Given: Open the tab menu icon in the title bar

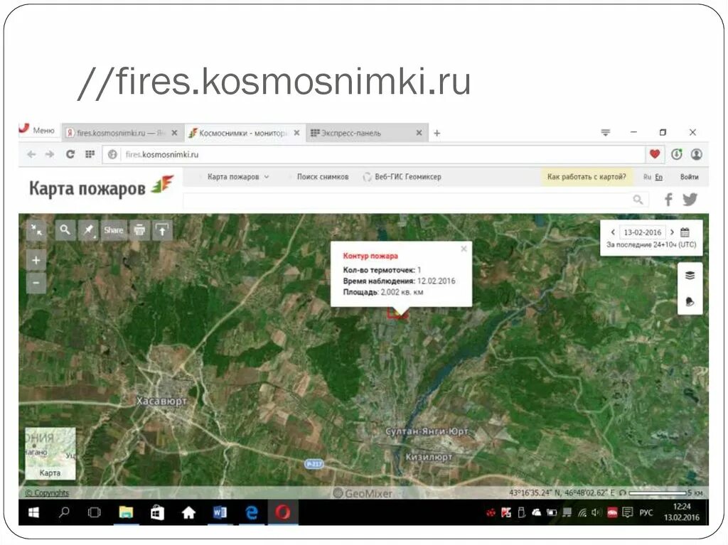Looking at the screenshot, I should [606, 133].
